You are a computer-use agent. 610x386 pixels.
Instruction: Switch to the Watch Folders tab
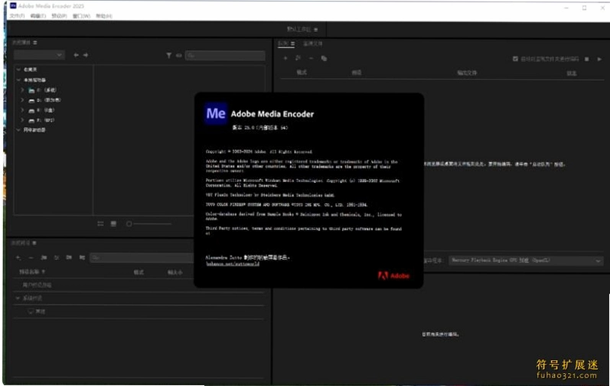313,44
